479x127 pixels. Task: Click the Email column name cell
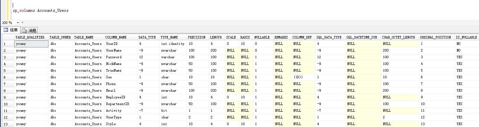(x=121, y=91)
